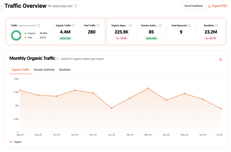Click the 4.4M organic traffic value

click(x=65, y=32)
